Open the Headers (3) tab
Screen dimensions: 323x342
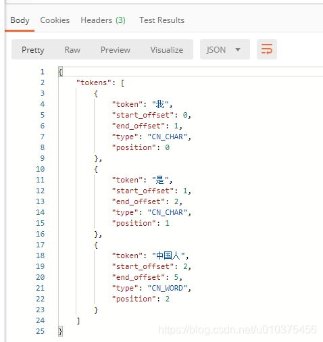point(103,20)
